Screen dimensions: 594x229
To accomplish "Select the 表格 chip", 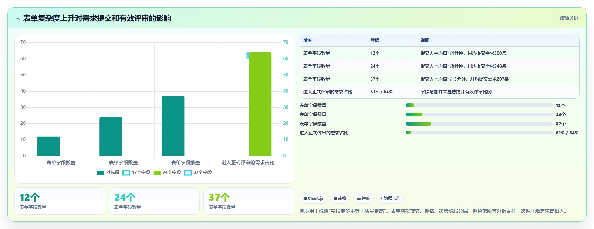I will pyautogui.click(x=340, y=198).
